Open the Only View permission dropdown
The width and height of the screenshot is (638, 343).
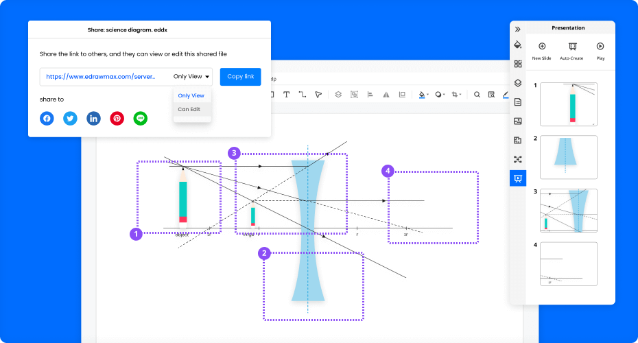tap(191, 77)
